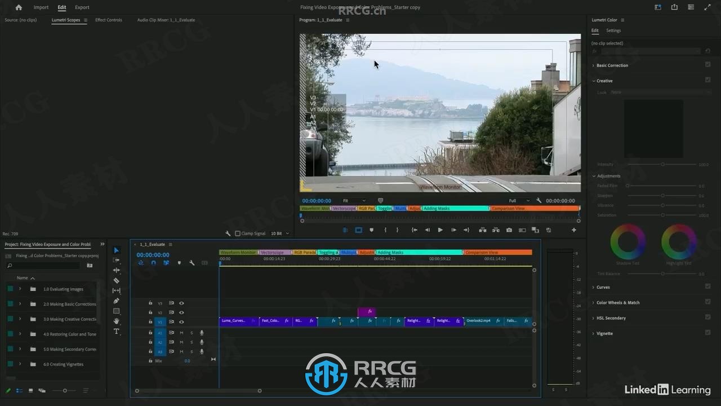Step back one frame
The height and width of the screenshot is (406, 721).
click(427, 230)
